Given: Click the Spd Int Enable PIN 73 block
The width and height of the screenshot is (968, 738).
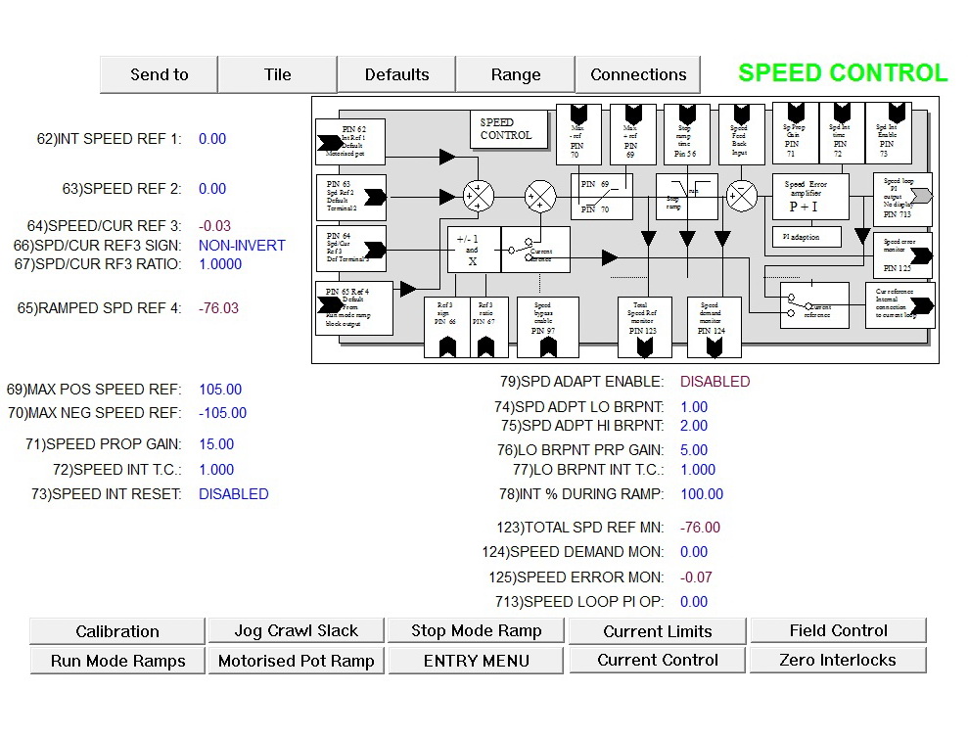Looking at the screenshot, I should coord(889,133).
